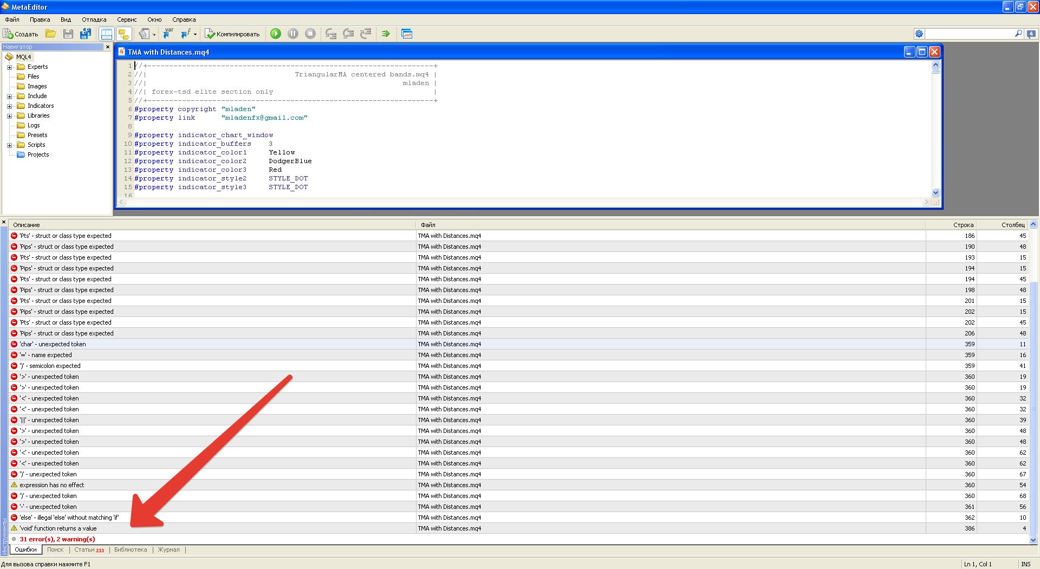The height and width of the screenshot is (569, 1040).
Task: Open the Отладка menu
Action: tap(94, 20)
